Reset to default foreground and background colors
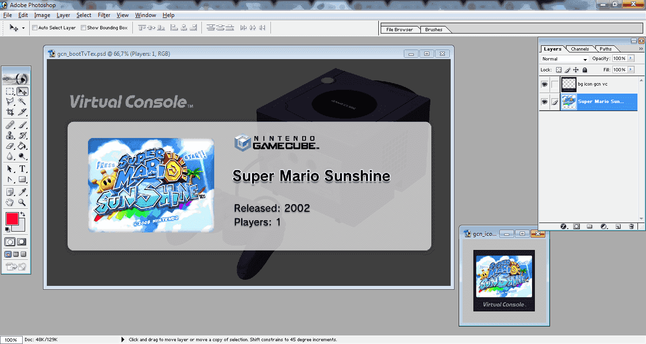The width and height of the screenshot is (646, 344). click(7, 230)
